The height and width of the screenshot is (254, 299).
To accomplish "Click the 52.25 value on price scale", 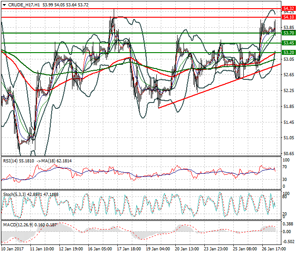I will click(x=289, y=91).
